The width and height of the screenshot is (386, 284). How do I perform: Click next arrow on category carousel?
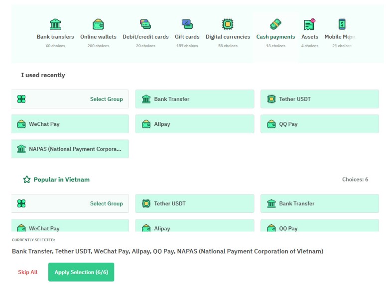click(350, 38)
